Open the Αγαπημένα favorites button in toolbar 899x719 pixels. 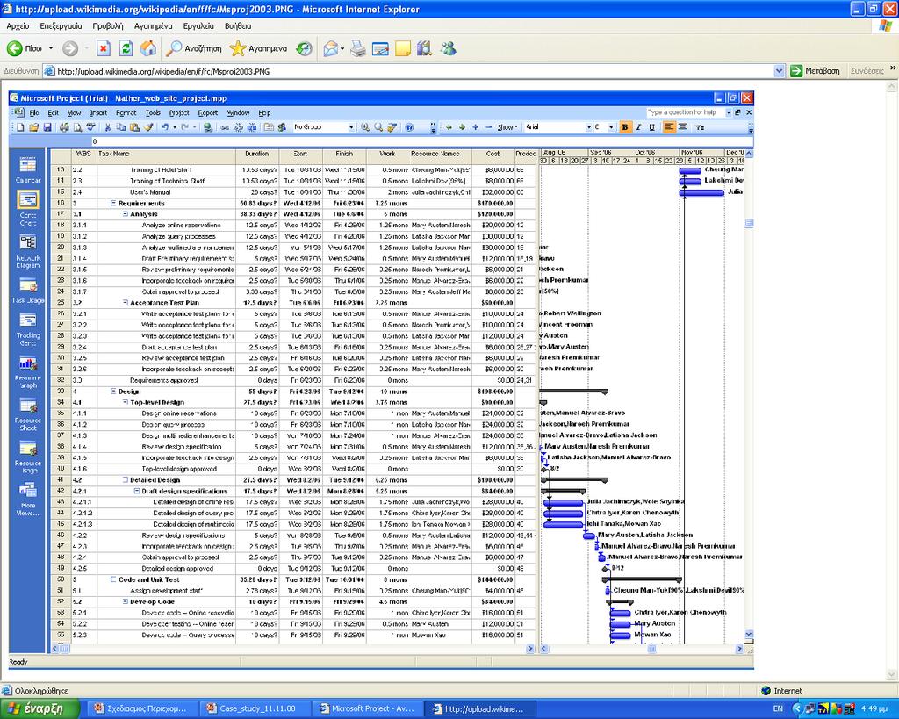(259, 49)
